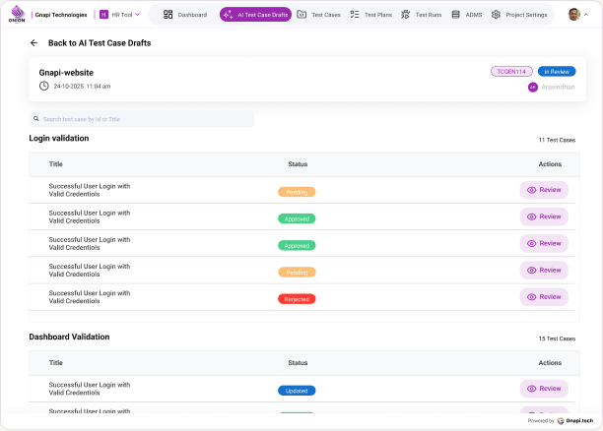Open the ADMS tab
The height and width of the screenshot is (431, 603).
click(x=466, y=15)
